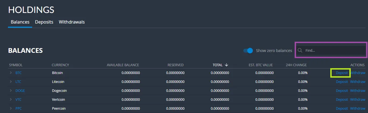Focus the Find search field

pyautogui.click(x=331, y=50)
